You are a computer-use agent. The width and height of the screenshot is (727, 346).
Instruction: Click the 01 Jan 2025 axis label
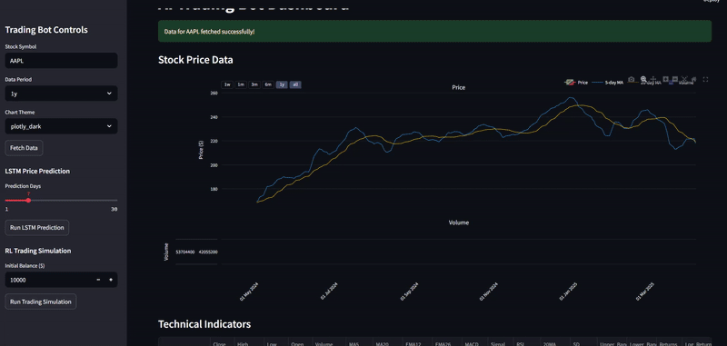[x=568, y=292]
